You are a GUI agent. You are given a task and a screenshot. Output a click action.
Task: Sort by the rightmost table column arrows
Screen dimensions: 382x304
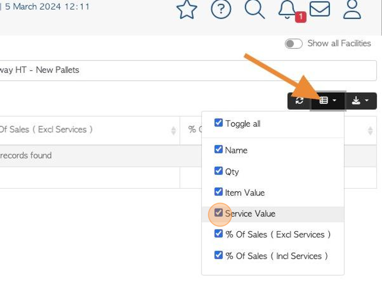pyautogui.click(x=370, y=131)
